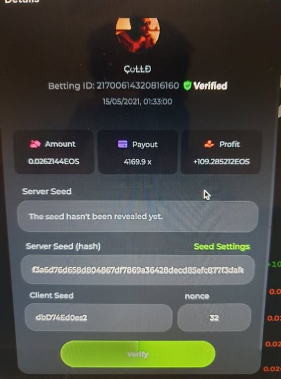Click the Server Seed hash field

point(138,269)
